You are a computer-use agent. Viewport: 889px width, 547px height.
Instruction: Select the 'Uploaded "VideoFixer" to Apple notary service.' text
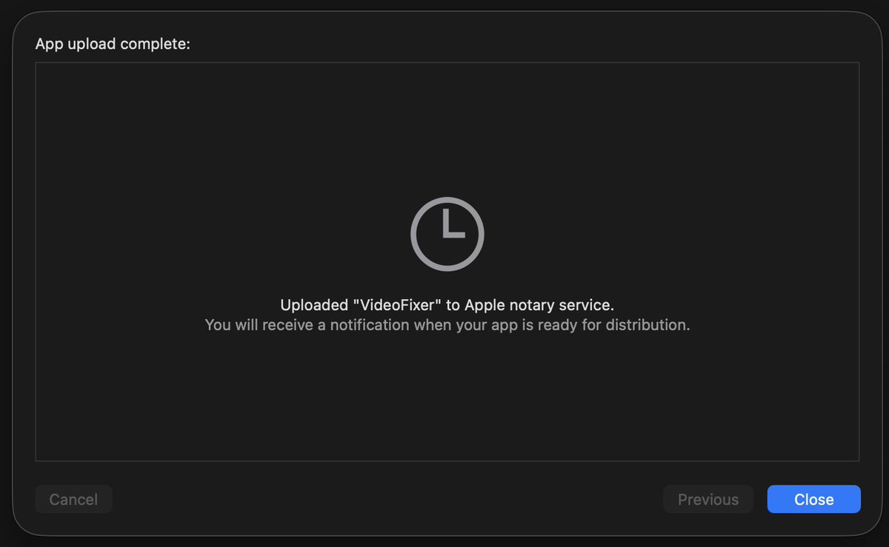click(x=447, y=305)
